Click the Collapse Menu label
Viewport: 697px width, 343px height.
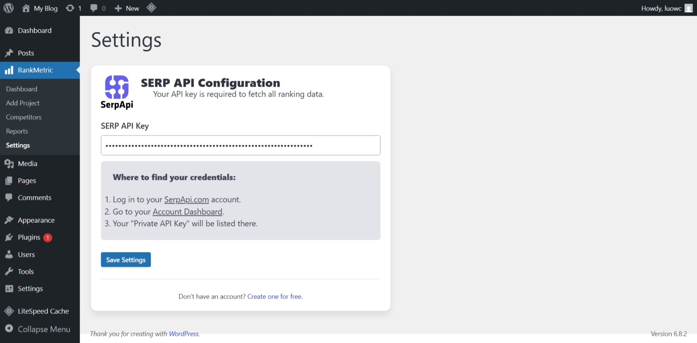point(44,329)
